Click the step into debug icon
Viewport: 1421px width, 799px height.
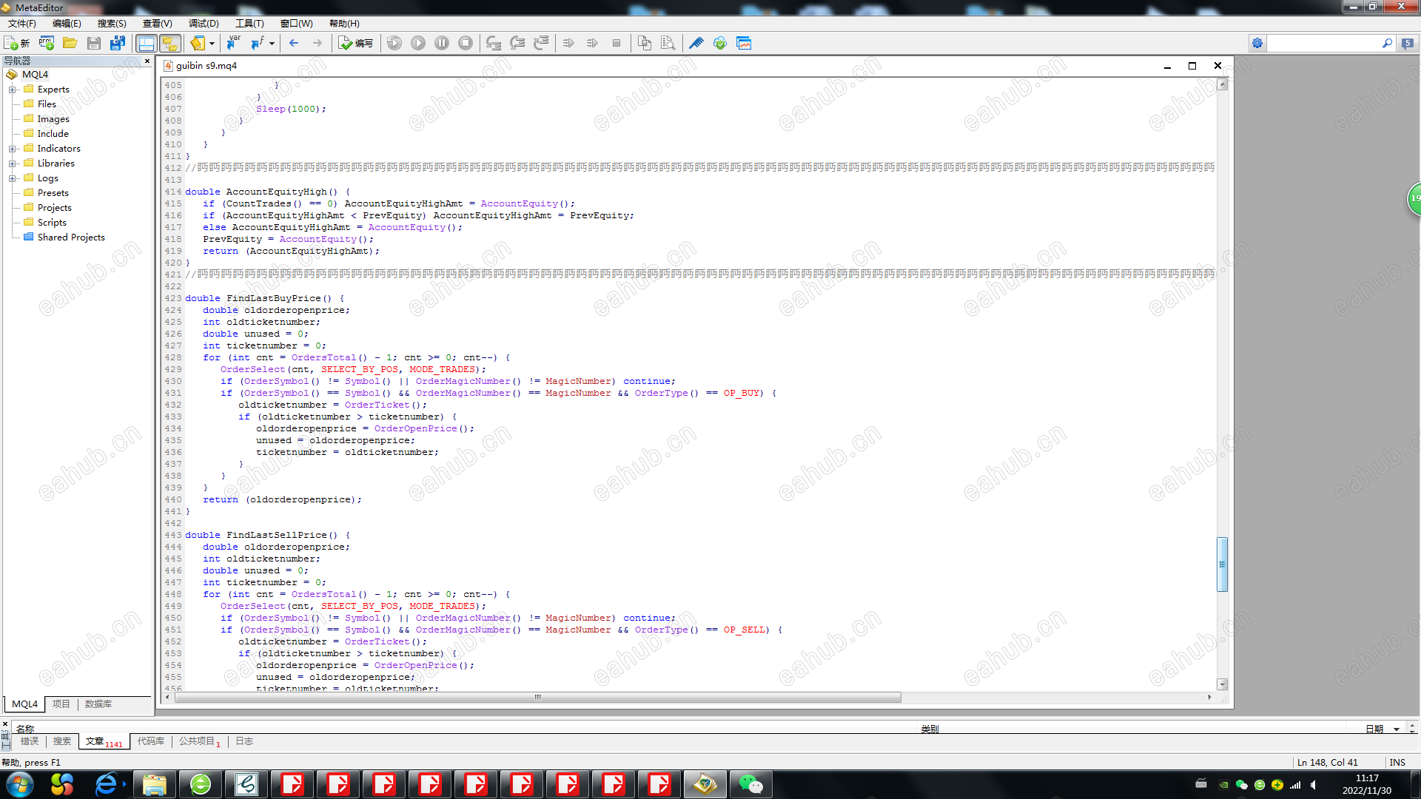494,43
